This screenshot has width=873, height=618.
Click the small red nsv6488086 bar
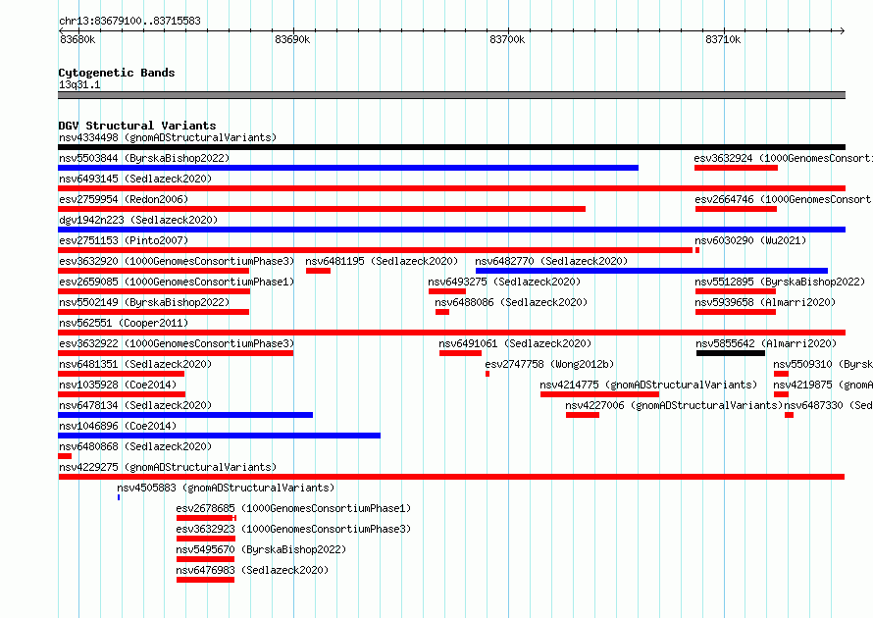[442, 312]
